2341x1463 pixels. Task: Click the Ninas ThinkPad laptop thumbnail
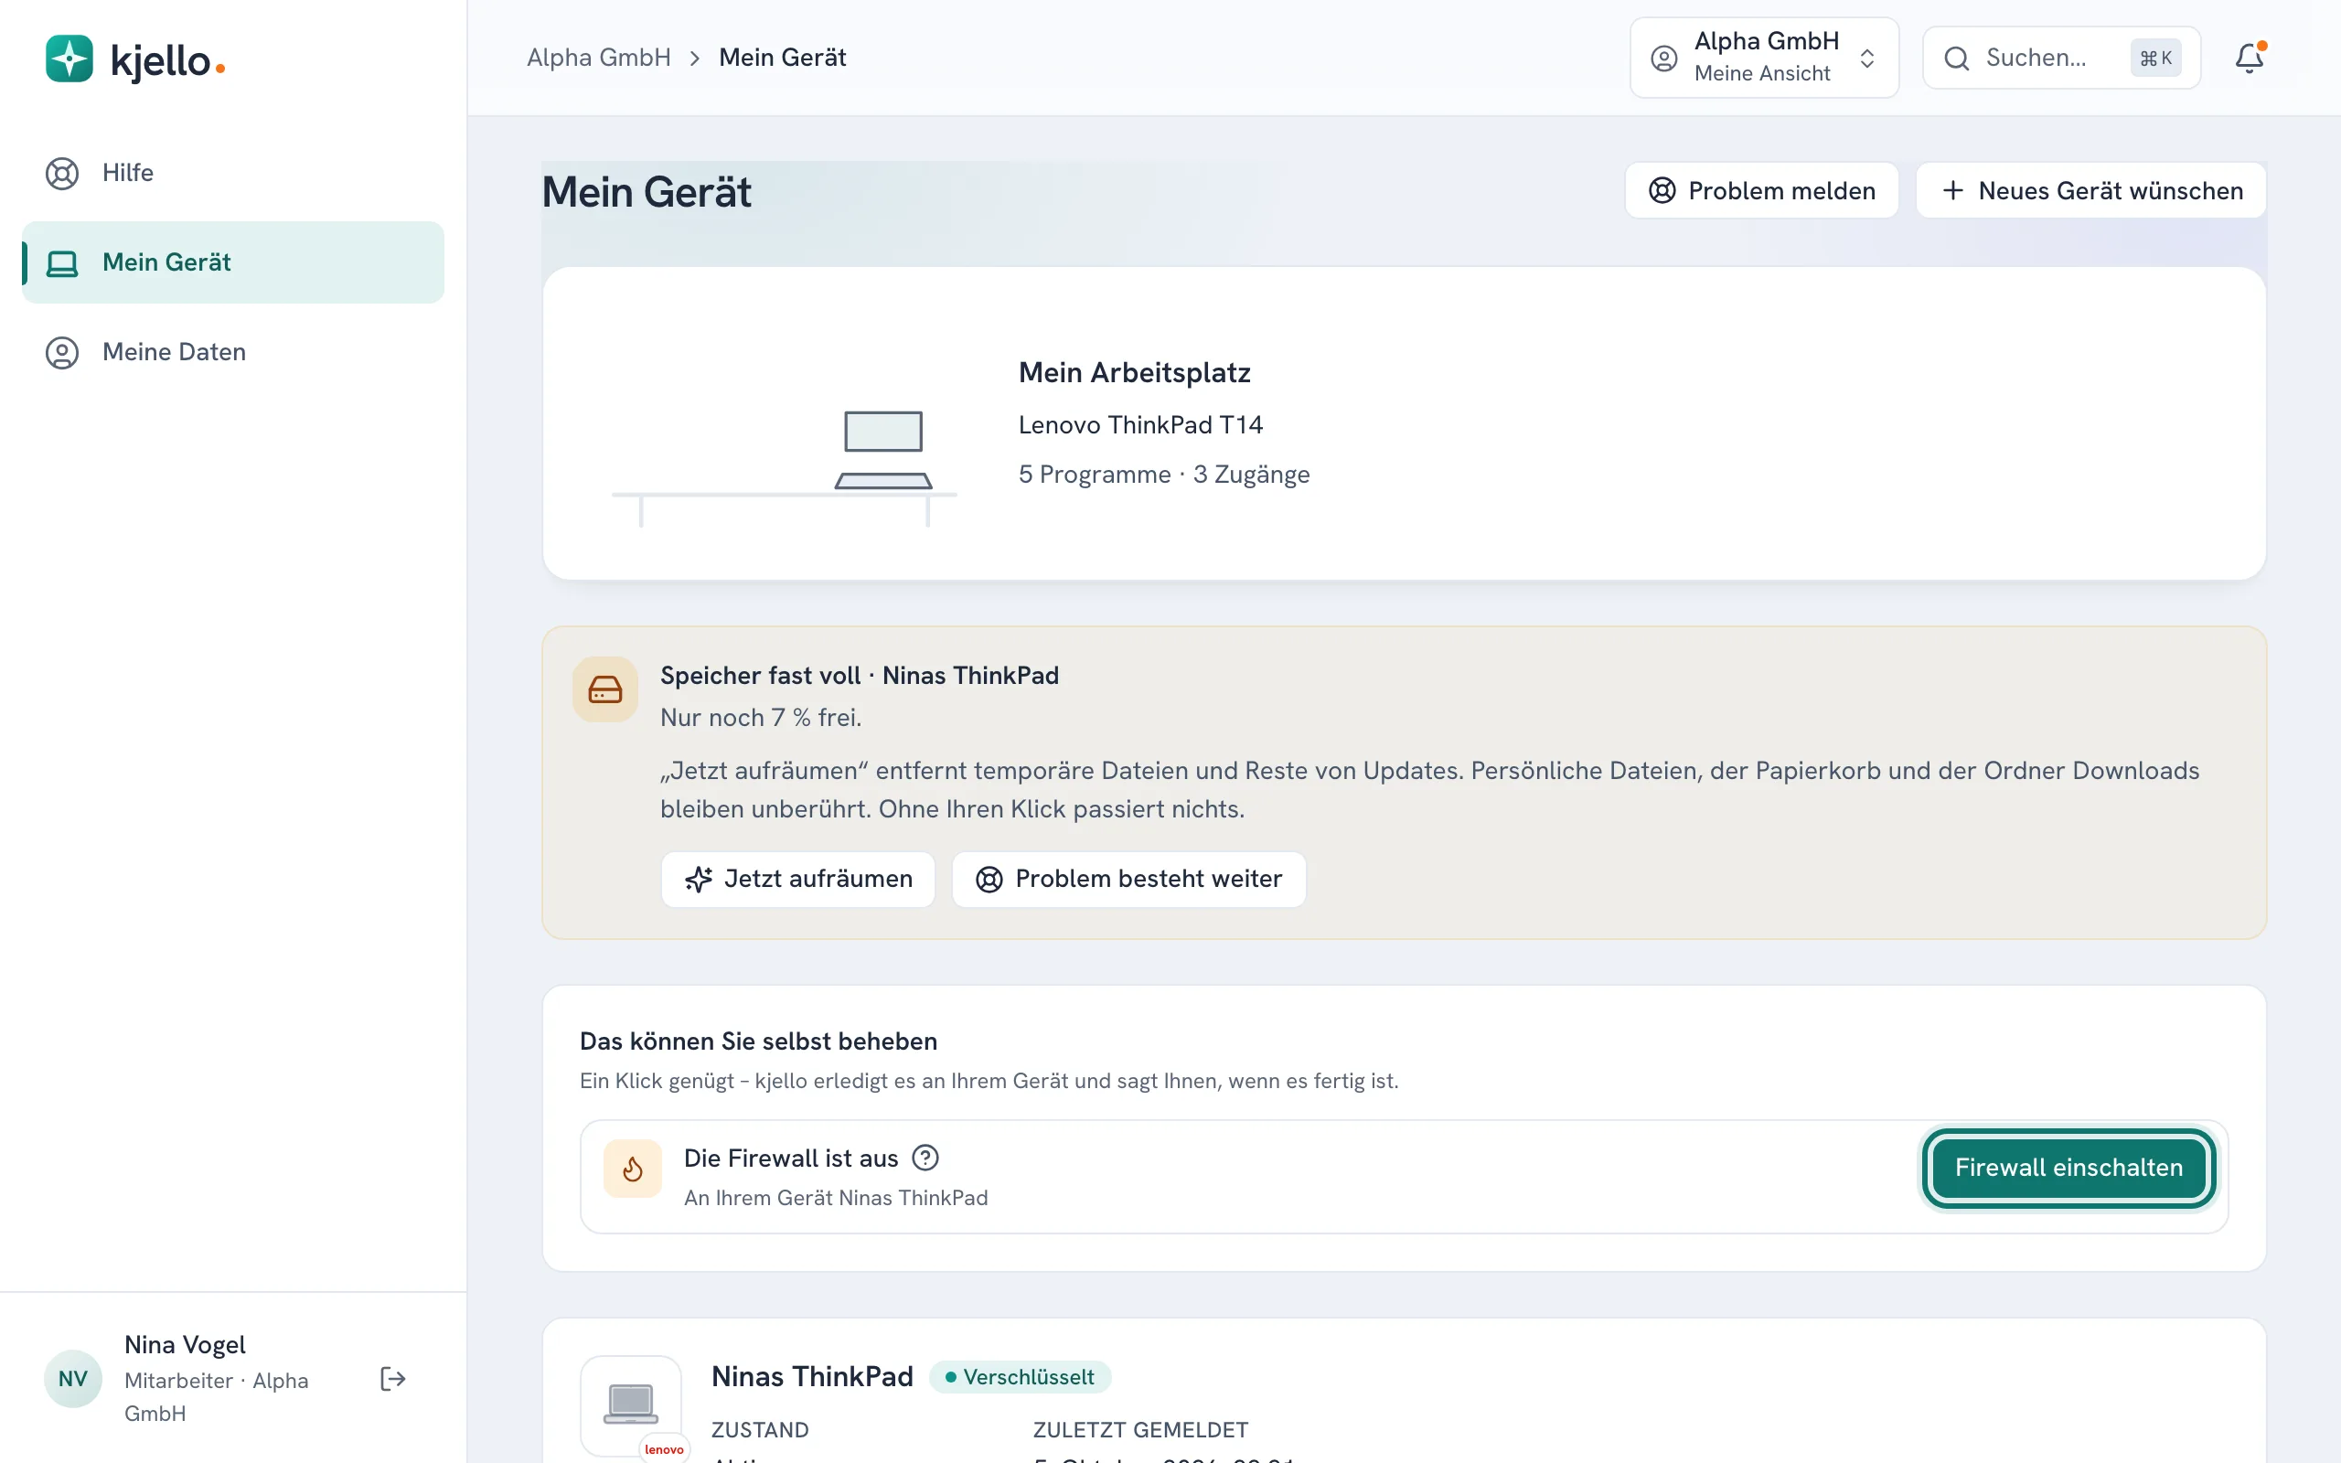[x=631, y=1405]
